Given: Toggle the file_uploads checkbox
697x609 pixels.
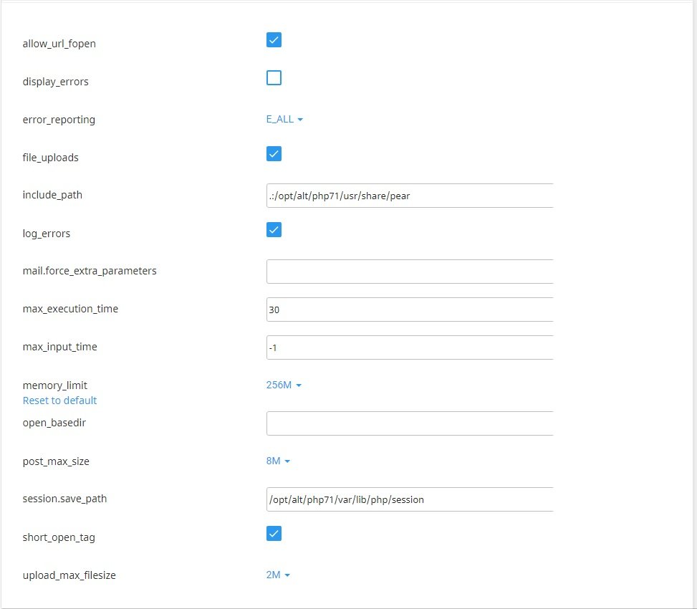Looking at the screenshot, I should 274,154.
